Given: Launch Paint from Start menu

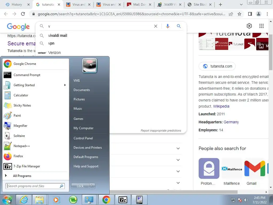Looking at the screenshot, I should click(x=36, y=115).
